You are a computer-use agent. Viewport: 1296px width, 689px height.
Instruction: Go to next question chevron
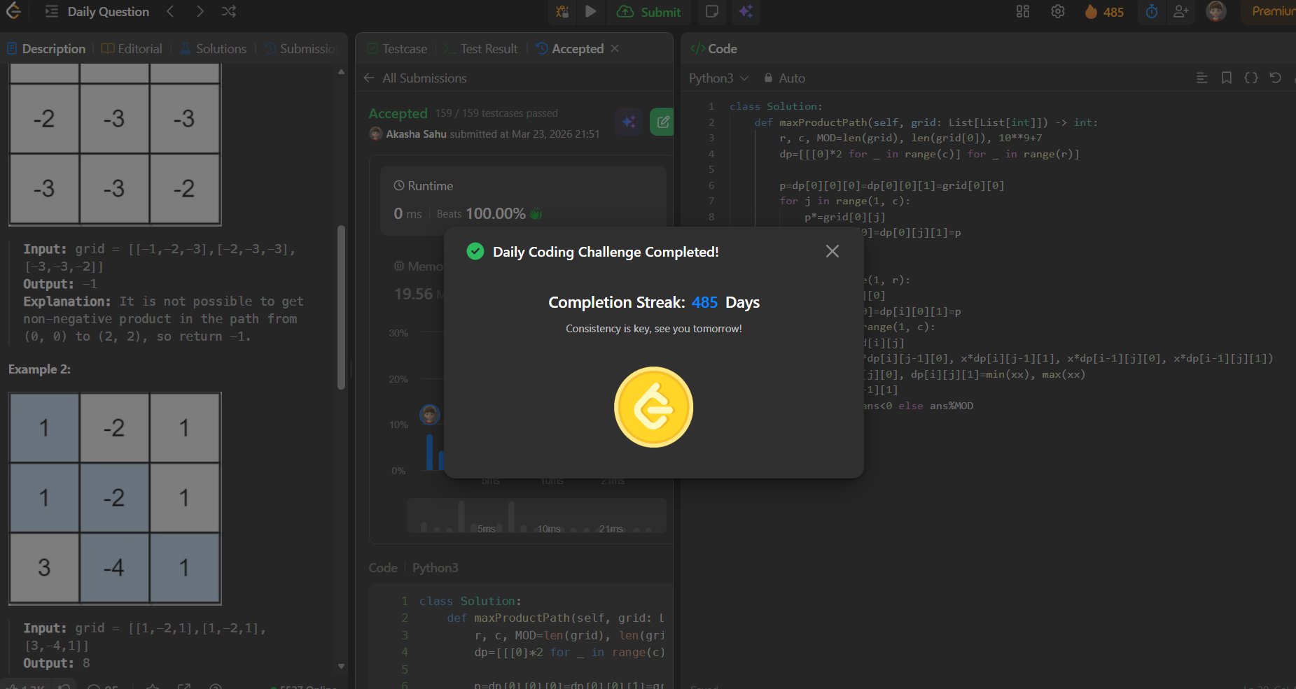tap(200, 12)
